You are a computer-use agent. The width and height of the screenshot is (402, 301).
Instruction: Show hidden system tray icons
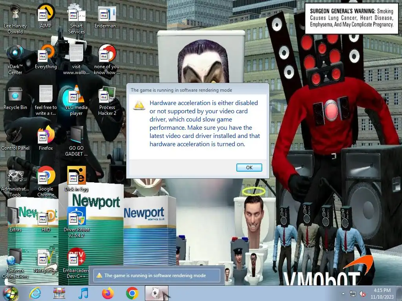tap(343, 294)
